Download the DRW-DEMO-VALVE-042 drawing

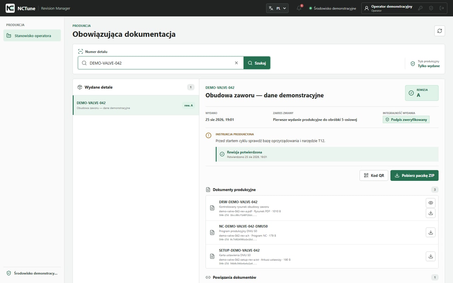(431, 213)
